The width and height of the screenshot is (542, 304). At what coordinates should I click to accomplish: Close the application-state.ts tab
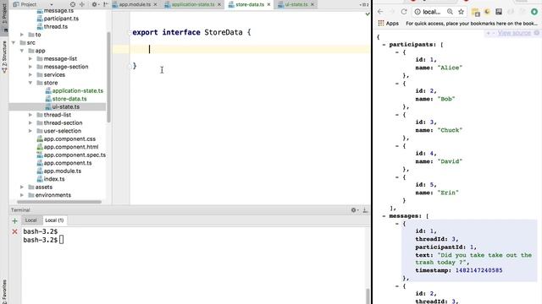219,4
